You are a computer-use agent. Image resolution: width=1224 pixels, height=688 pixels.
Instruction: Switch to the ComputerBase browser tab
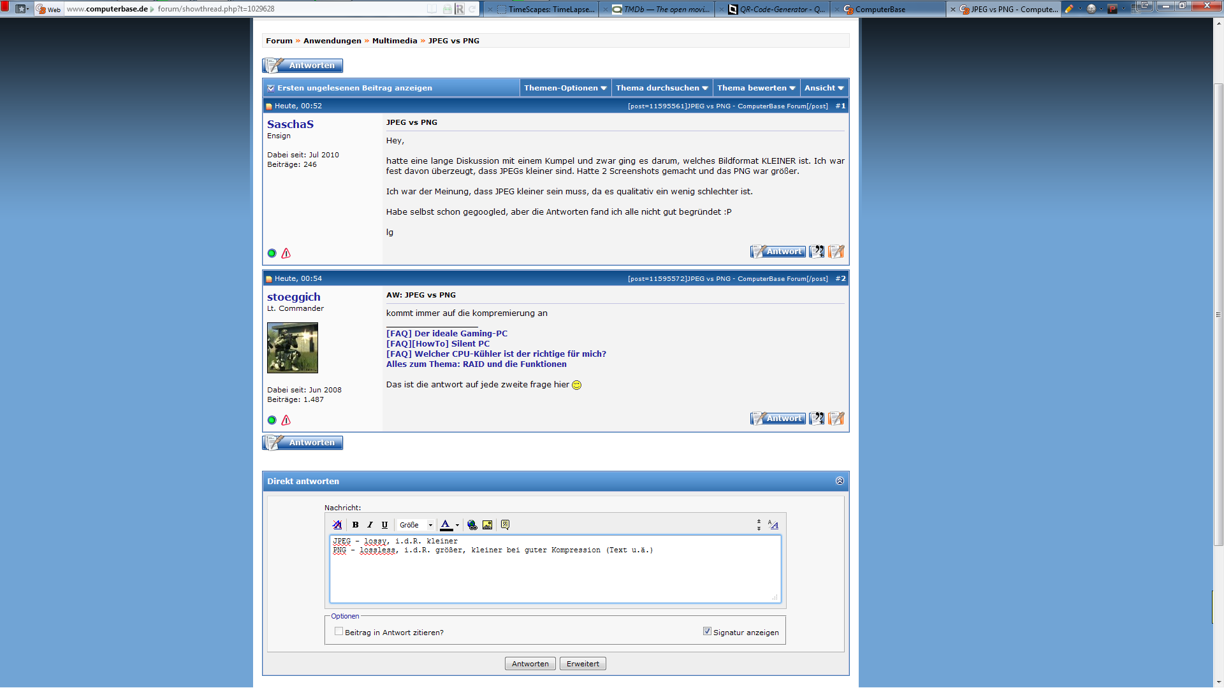pyautogui.click(x=880, y=9)
